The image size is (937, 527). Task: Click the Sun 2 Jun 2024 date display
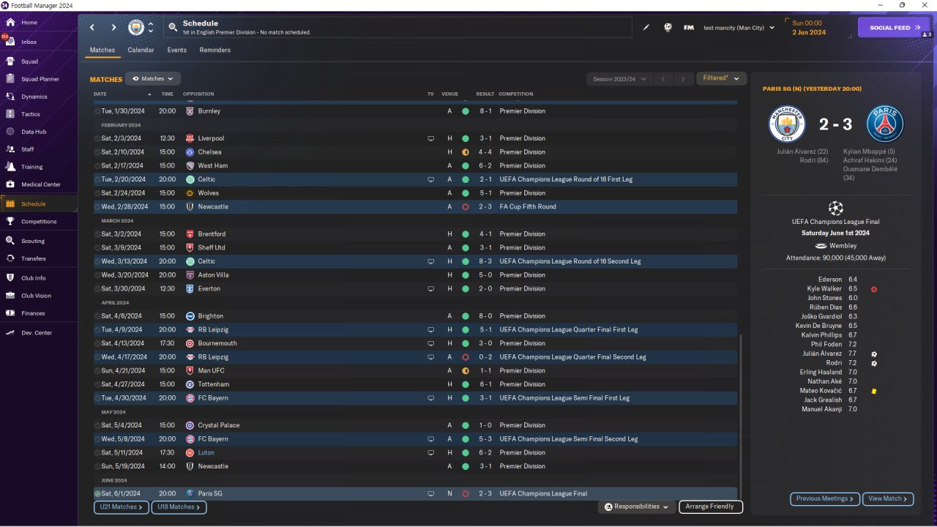pyautogui.click(x=809, y=28)
